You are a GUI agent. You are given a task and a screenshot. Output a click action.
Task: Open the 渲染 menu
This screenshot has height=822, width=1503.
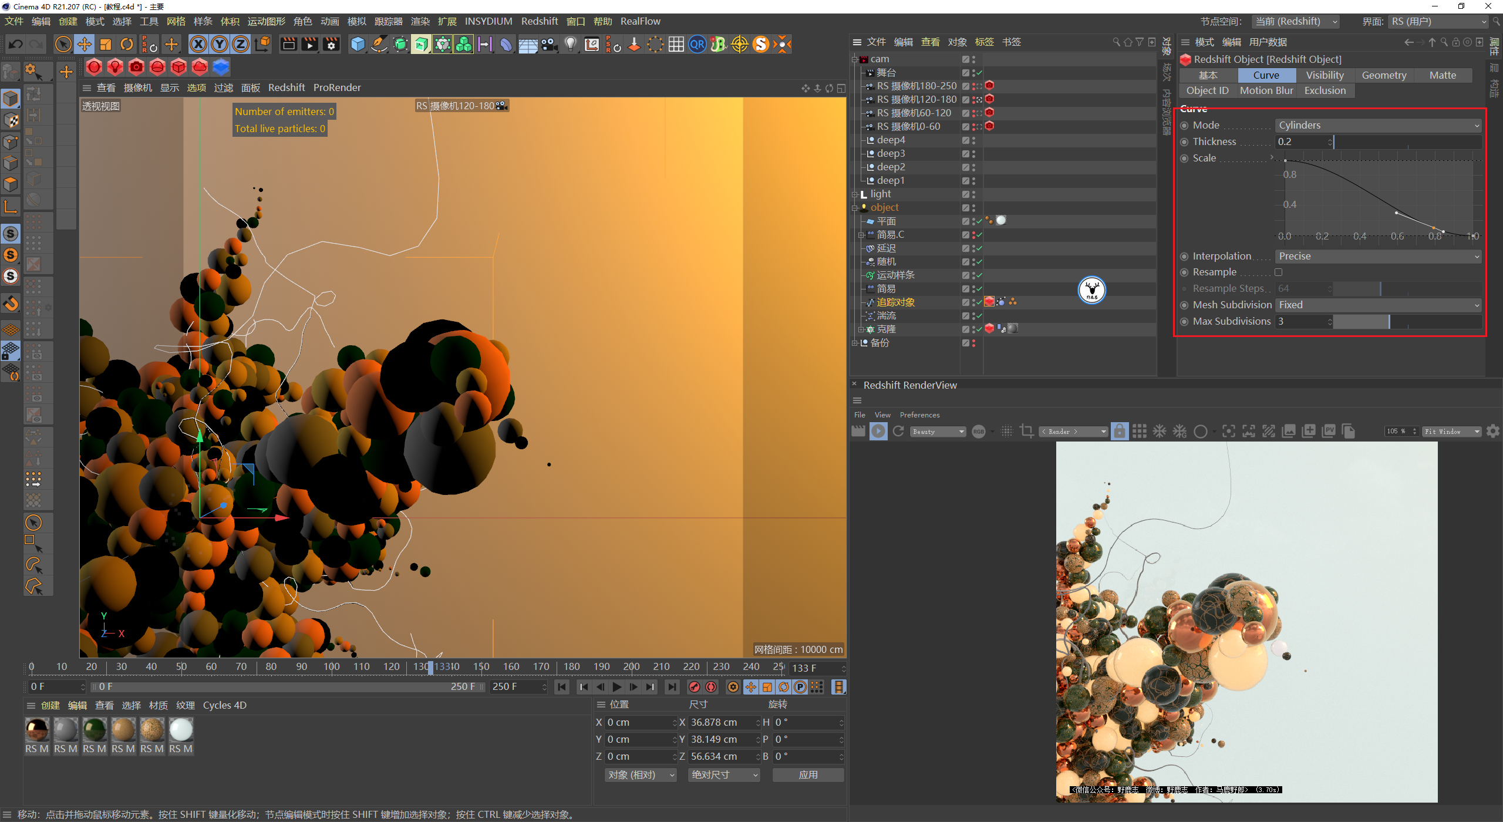coord(420,21)
